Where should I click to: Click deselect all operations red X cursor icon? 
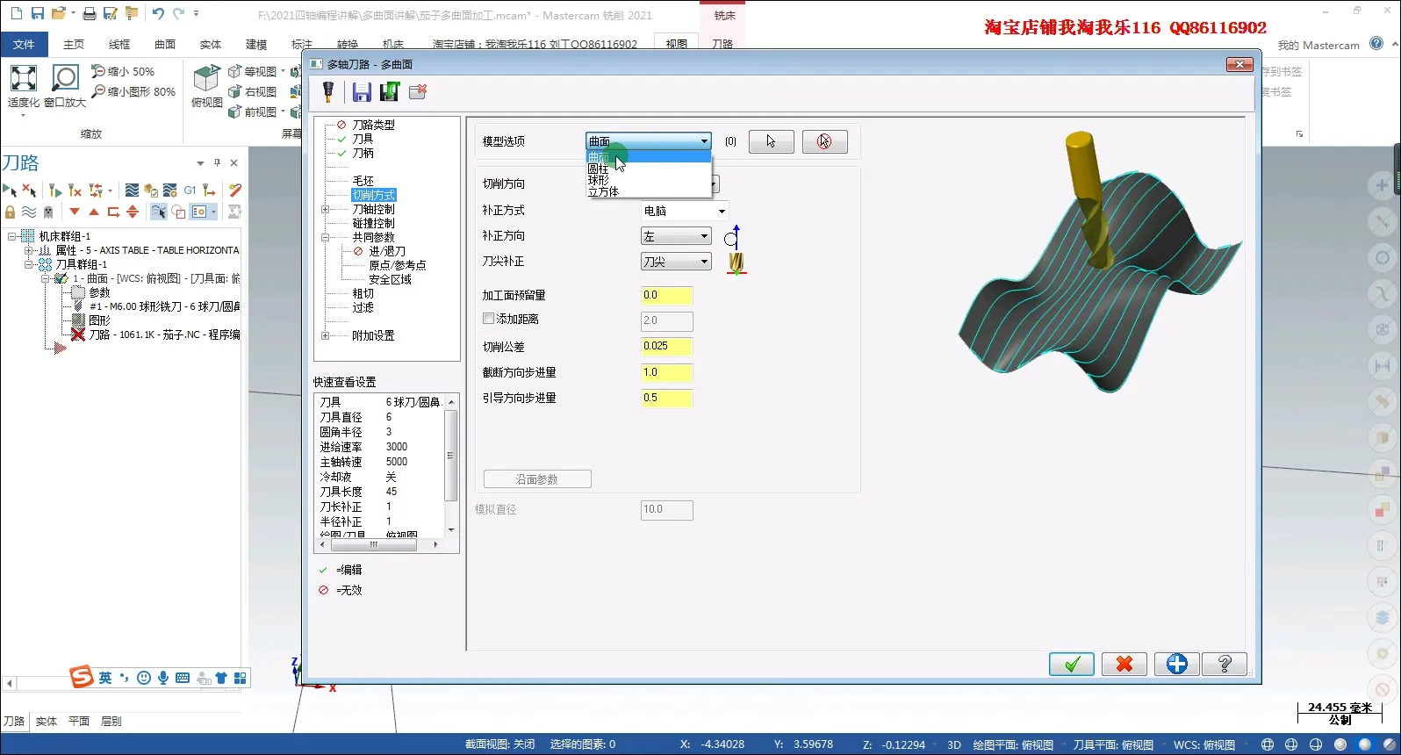[29, 190]
